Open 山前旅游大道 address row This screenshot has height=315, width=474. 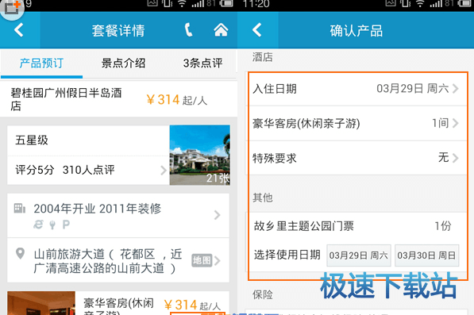[x=118, y=260]
